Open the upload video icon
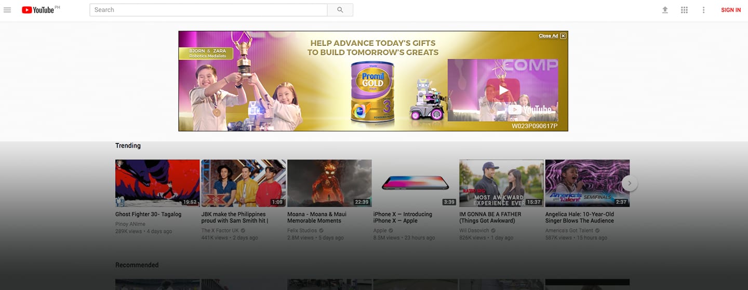The width and height of the screenshot is (748, 290). coord(665,10)
